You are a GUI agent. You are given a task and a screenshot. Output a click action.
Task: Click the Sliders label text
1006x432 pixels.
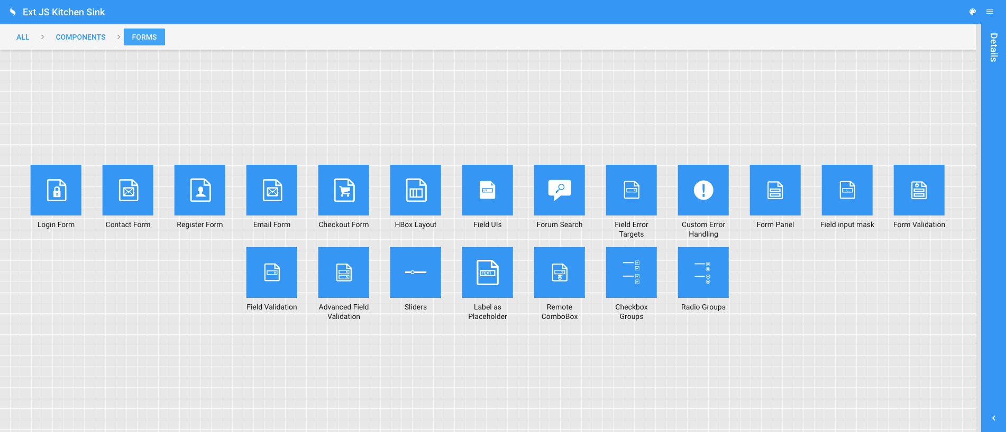tap(416, 307)
